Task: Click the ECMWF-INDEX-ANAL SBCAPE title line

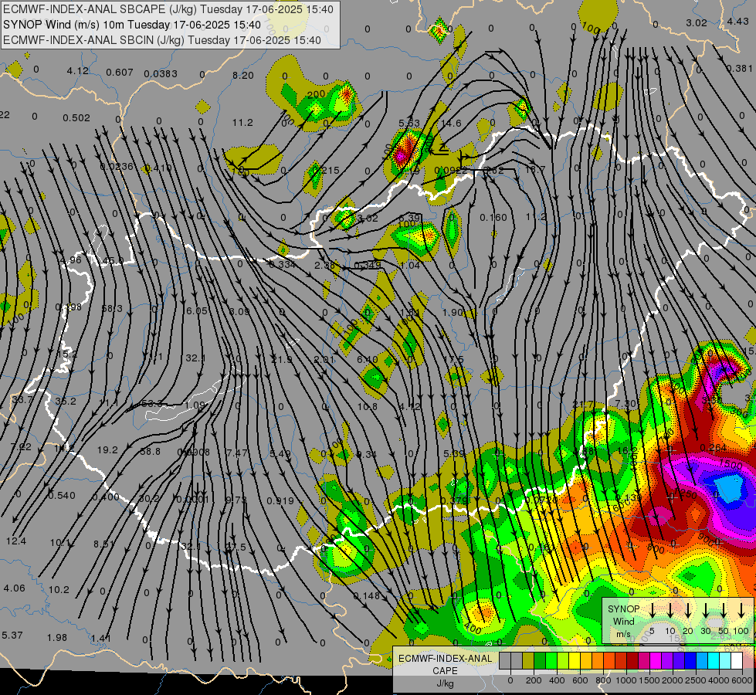Action: 168,9
